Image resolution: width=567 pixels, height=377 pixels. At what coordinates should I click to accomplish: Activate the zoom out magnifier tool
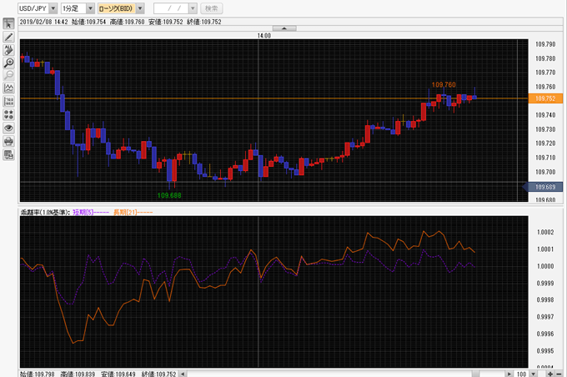tap(8, 75)
